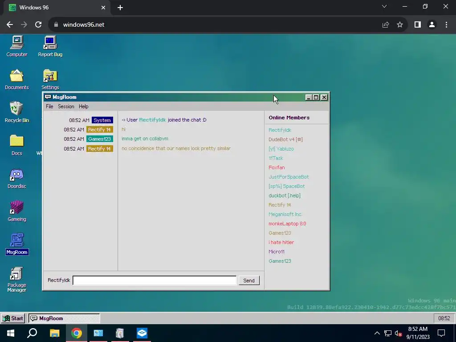
Task: Click the 'no coincidence' chat message
Action: pyautogui.click(x=176, y=148)
